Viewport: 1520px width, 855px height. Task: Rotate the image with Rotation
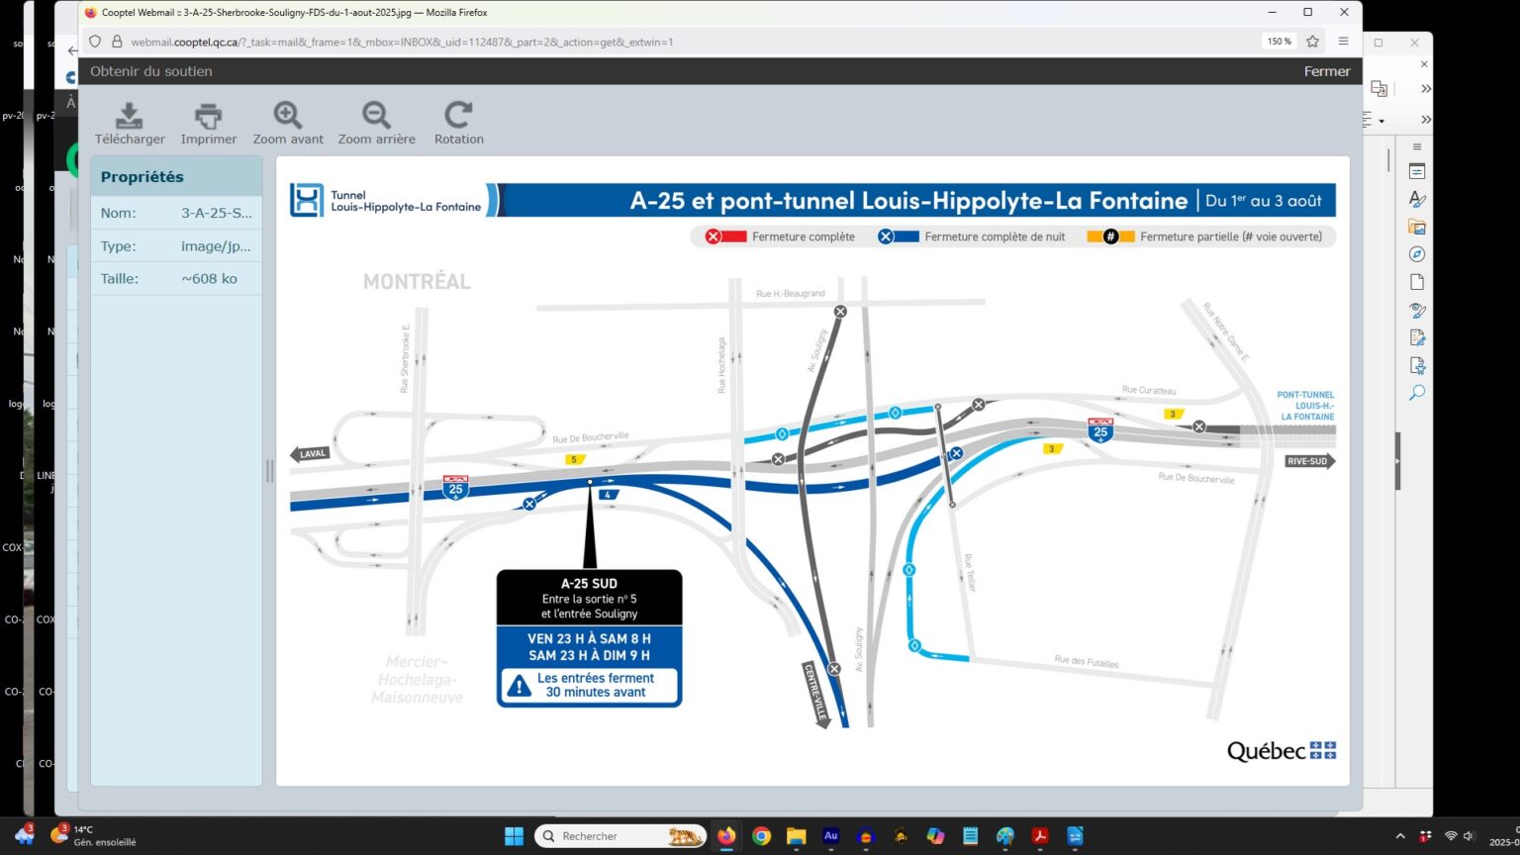[x=458, y=116]
